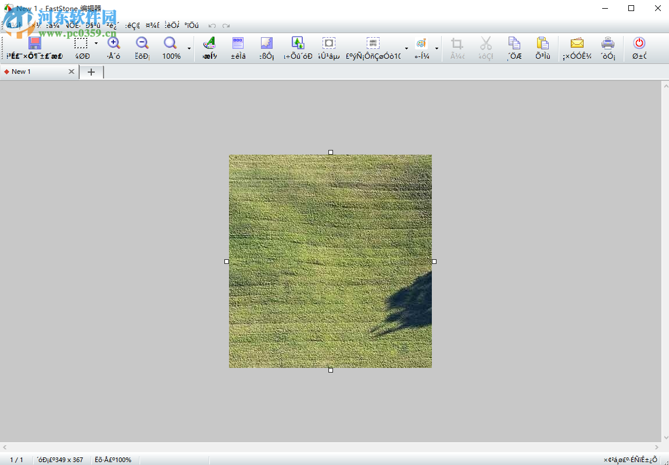The width and height of the screenshot is (669, 465).
Task: Expand dropdown arrow beside the 100% zoom button
Action: 189,48
